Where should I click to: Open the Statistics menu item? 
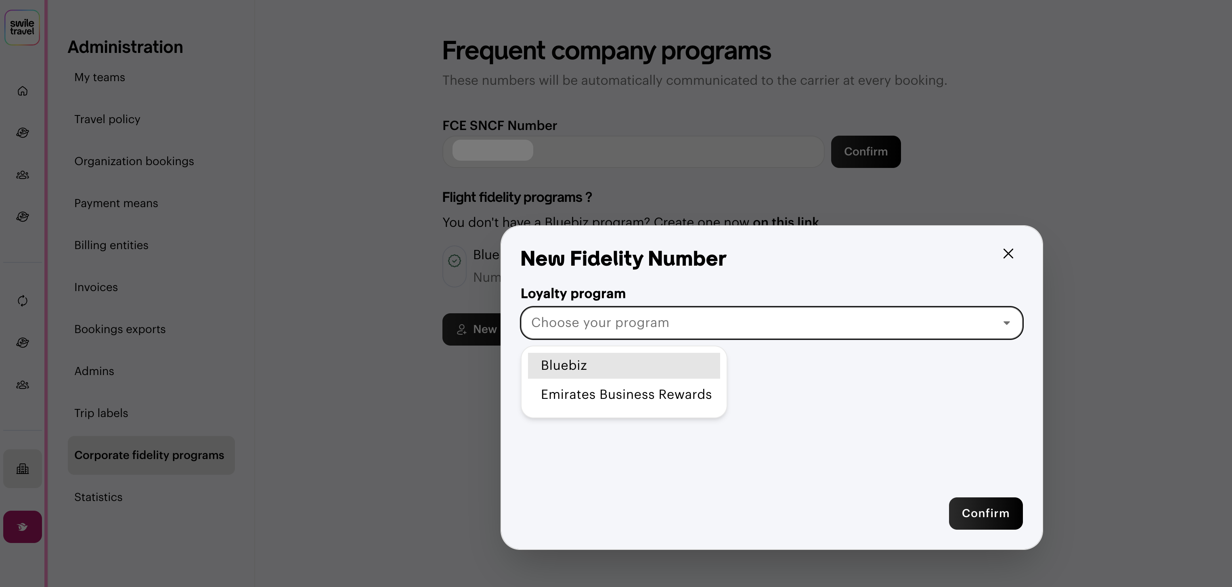click(x=98, y=497)
